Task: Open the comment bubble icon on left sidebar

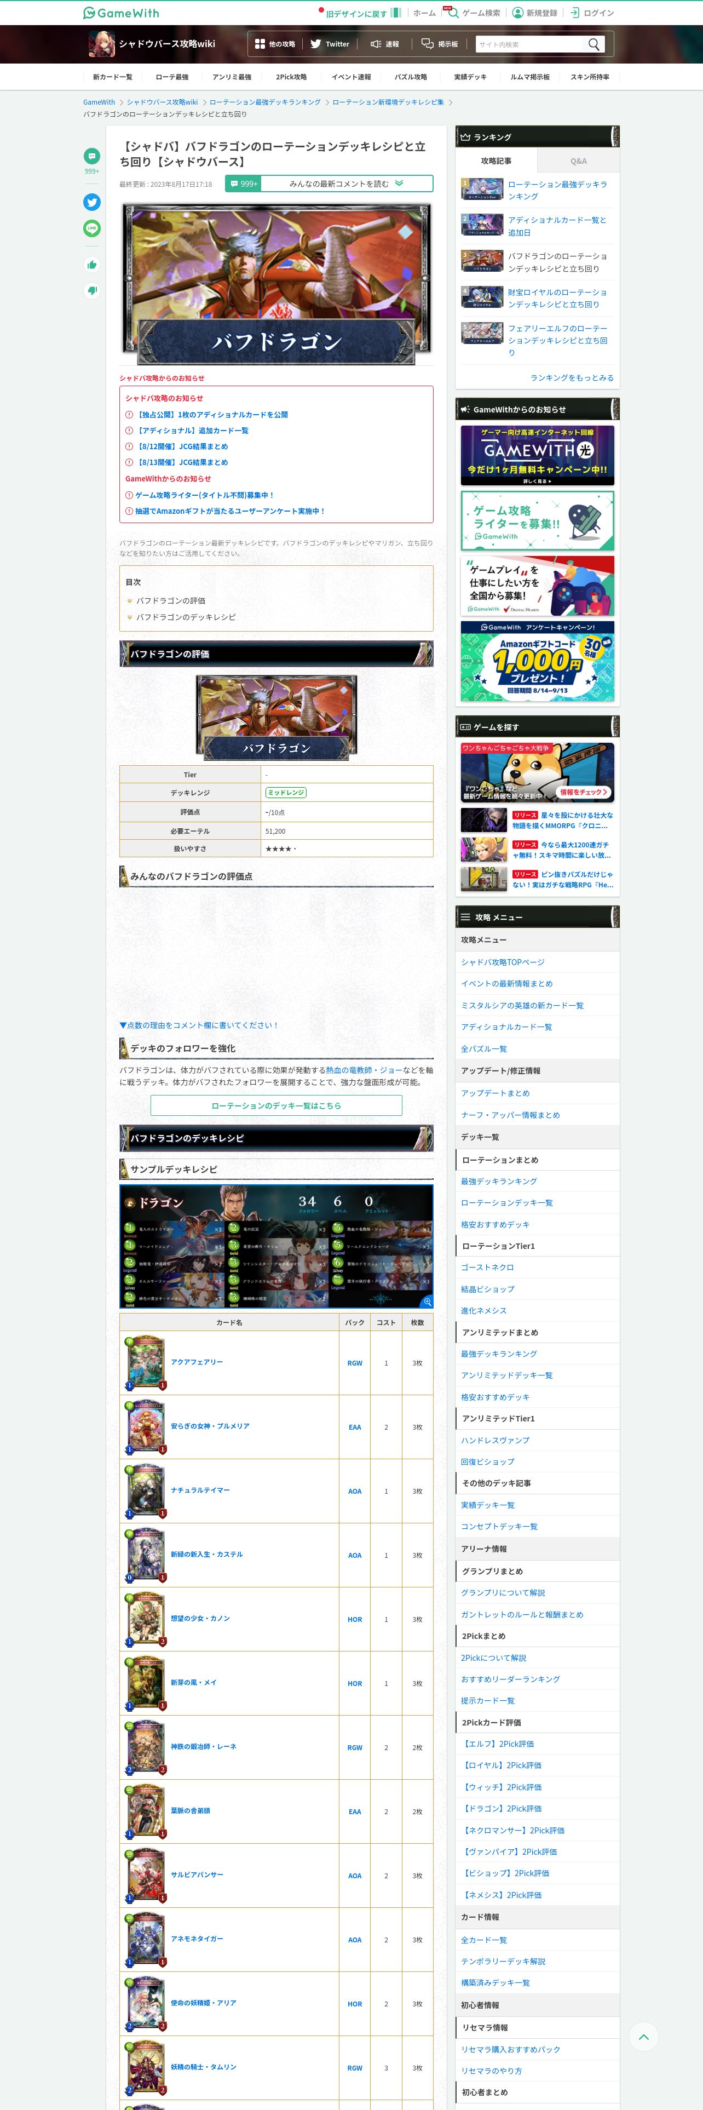Action: point(91,156)
